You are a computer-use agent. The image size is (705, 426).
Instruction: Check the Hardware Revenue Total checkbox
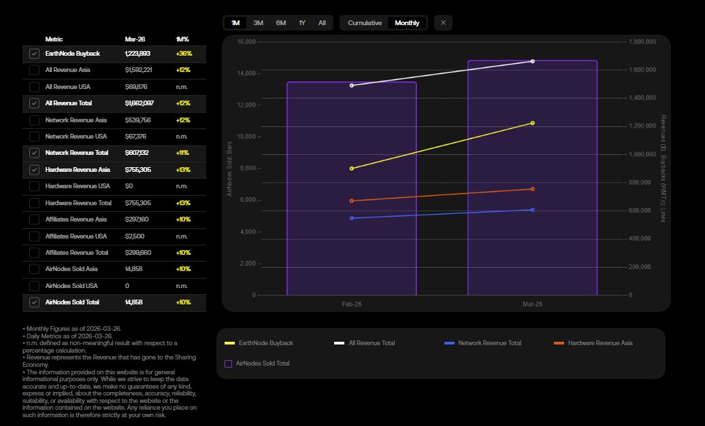click(34, 203)
